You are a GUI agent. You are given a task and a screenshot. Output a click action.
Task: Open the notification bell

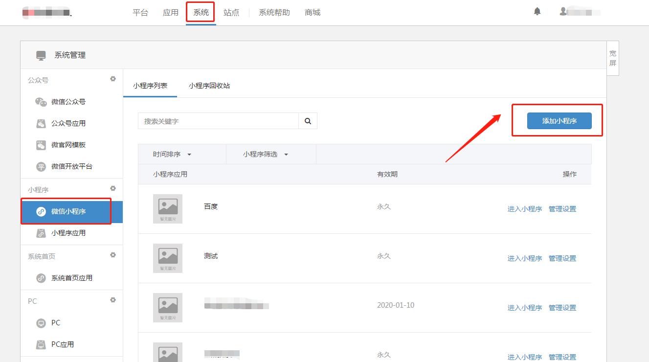tap(537, 12)
